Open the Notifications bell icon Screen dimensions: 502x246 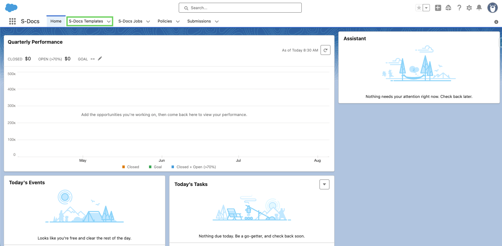[x=479, y=8]
